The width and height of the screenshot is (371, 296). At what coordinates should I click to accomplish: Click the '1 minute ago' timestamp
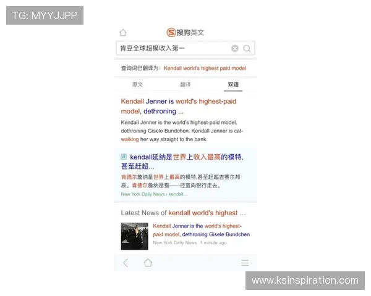213,242
